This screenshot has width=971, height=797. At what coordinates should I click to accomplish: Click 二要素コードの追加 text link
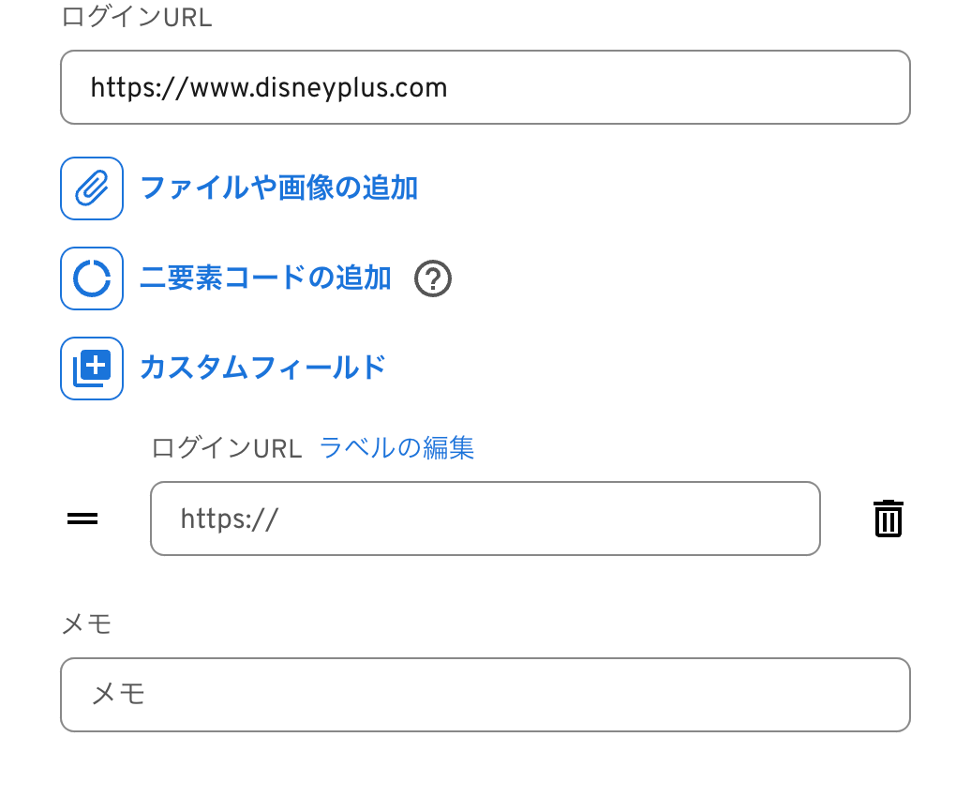[265, 278]
